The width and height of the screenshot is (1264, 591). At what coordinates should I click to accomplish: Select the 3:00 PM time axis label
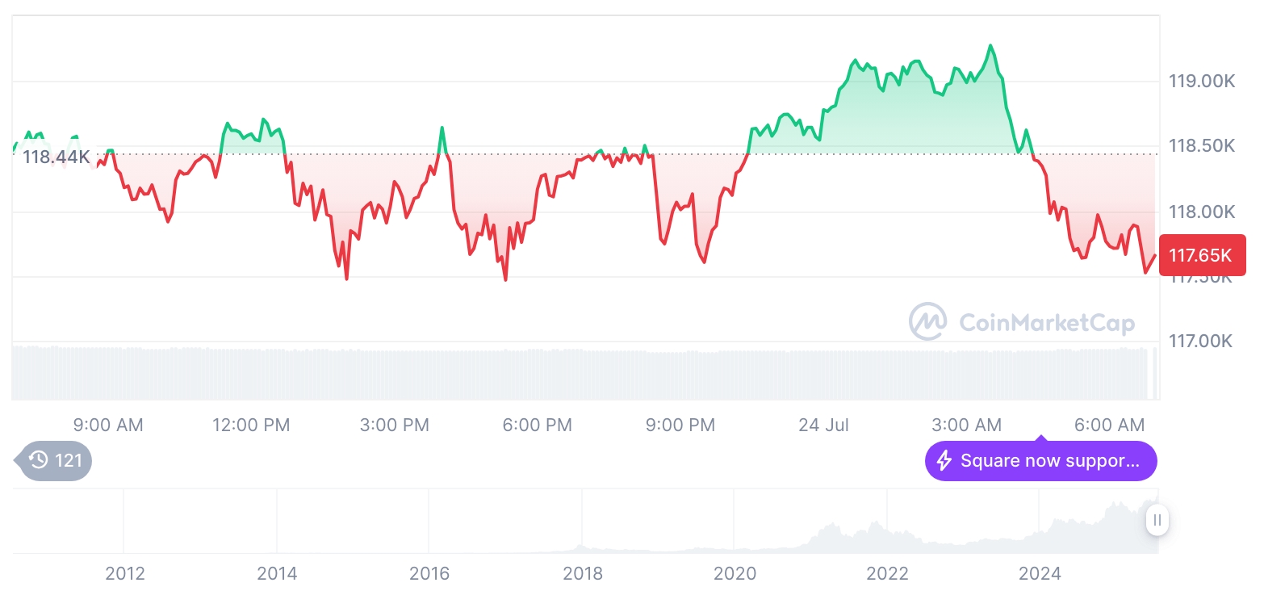click(x=395, y=425)
